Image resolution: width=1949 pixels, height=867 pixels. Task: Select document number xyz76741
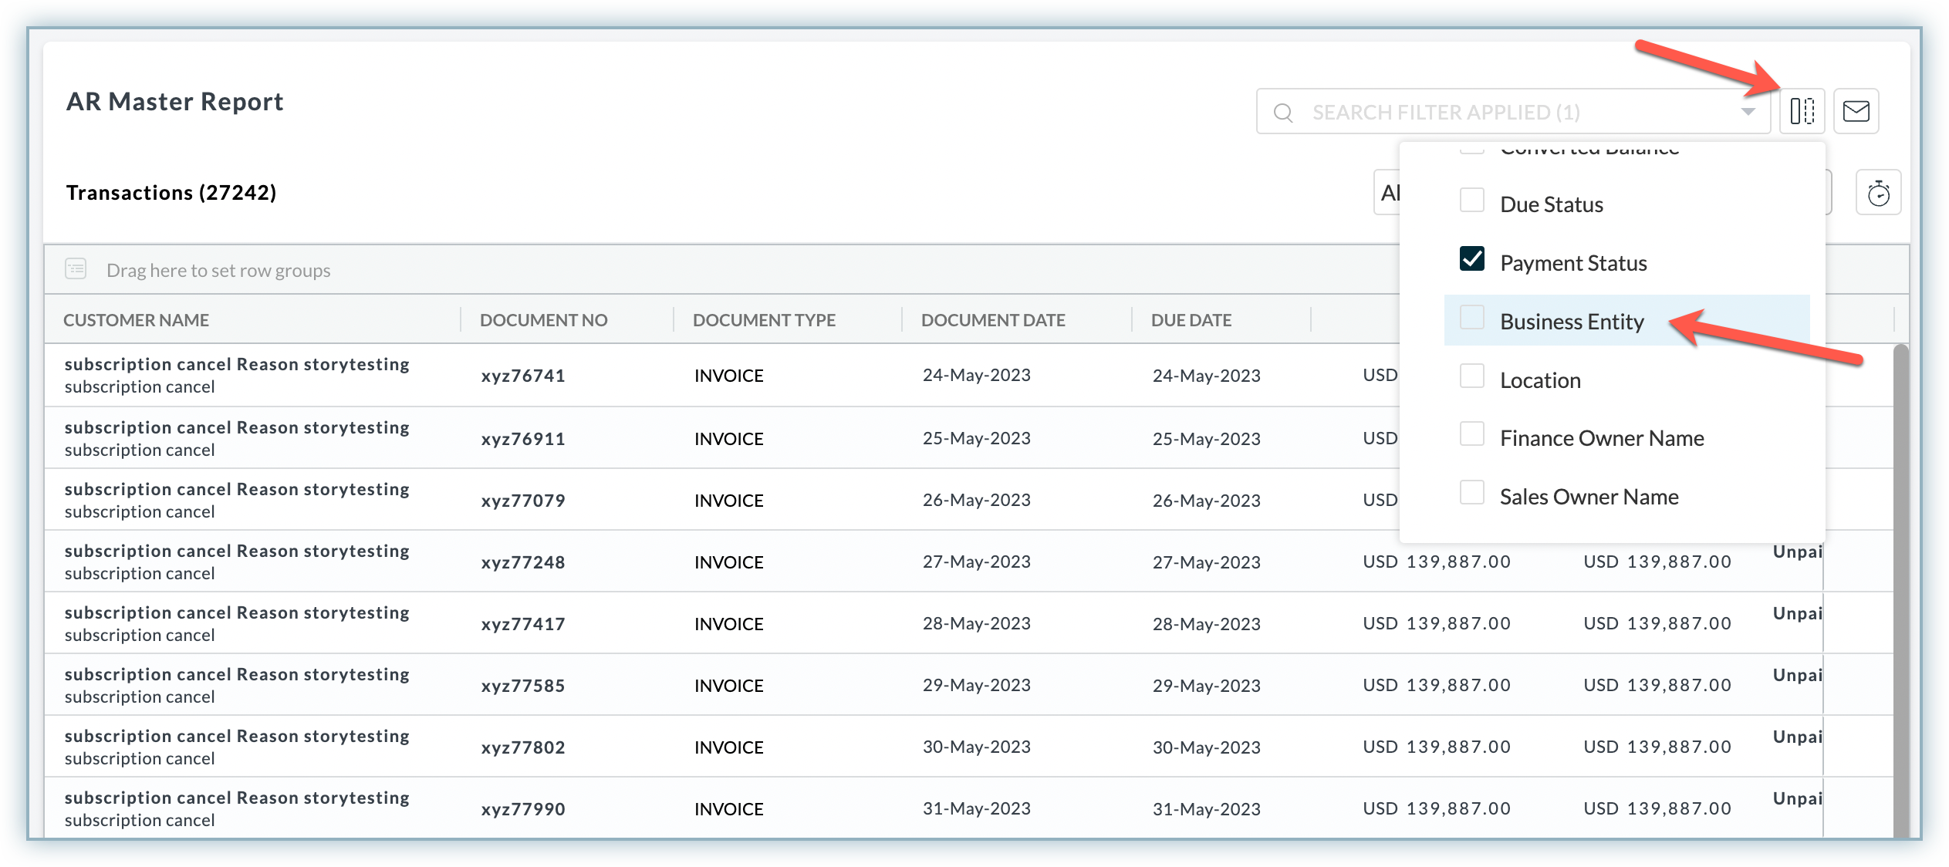(x=523, y=376)
